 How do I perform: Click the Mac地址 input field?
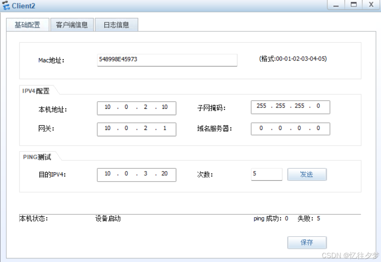pyautogui.click(x=167, y=60)
